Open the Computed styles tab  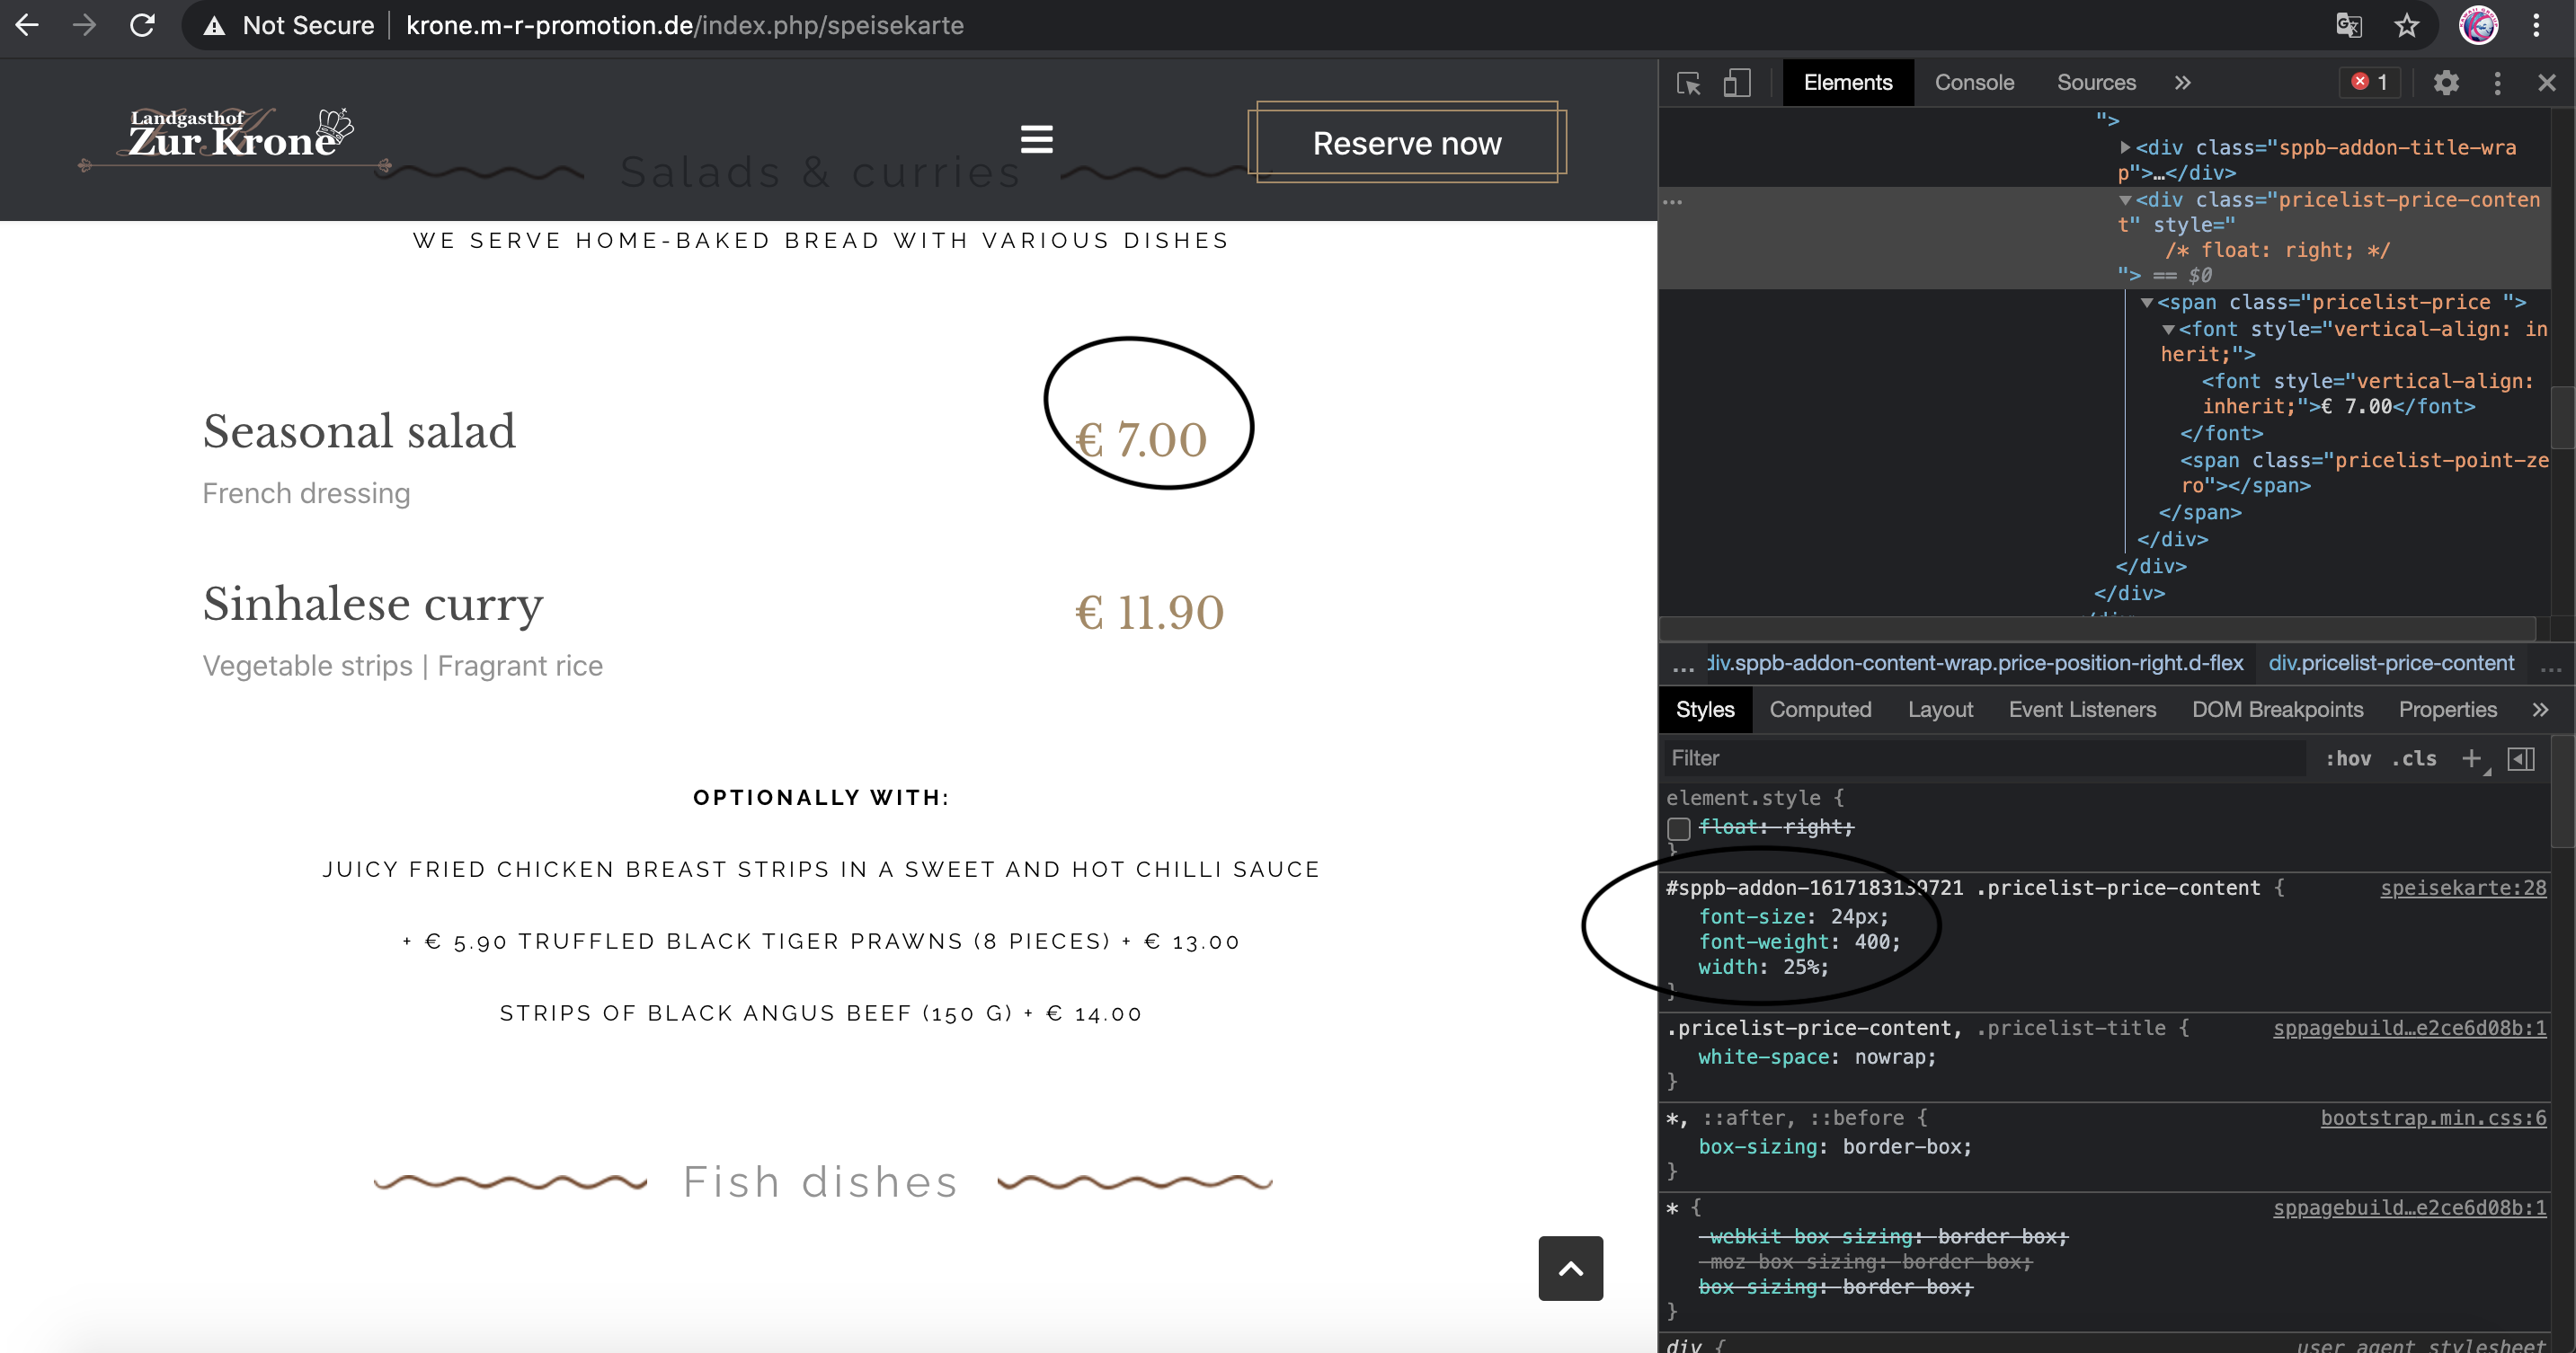coord(1820,710)
